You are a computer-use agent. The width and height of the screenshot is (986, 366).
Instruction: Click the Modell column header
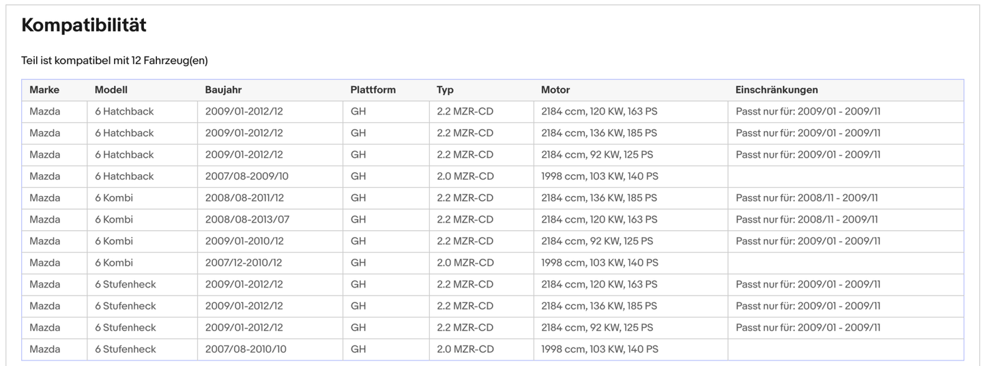[111, 90]
